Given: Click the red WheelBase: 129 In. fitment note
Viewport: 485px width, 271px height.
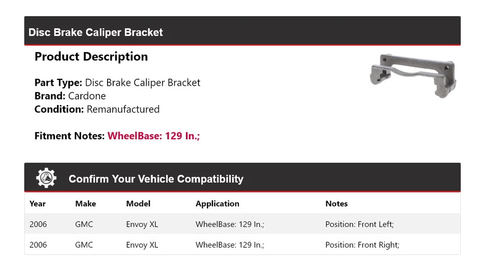Looking at the screenshot, I should [x=154, y=136].
